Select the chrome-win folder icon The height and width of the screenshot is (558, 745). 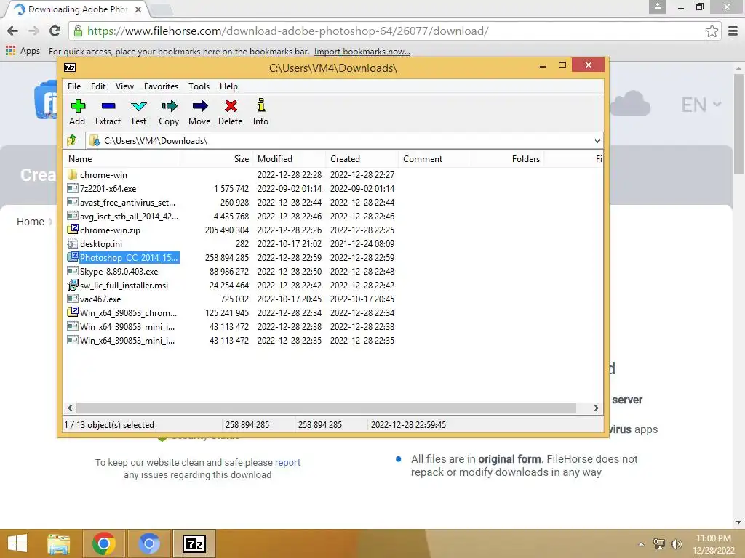[72, 174]
